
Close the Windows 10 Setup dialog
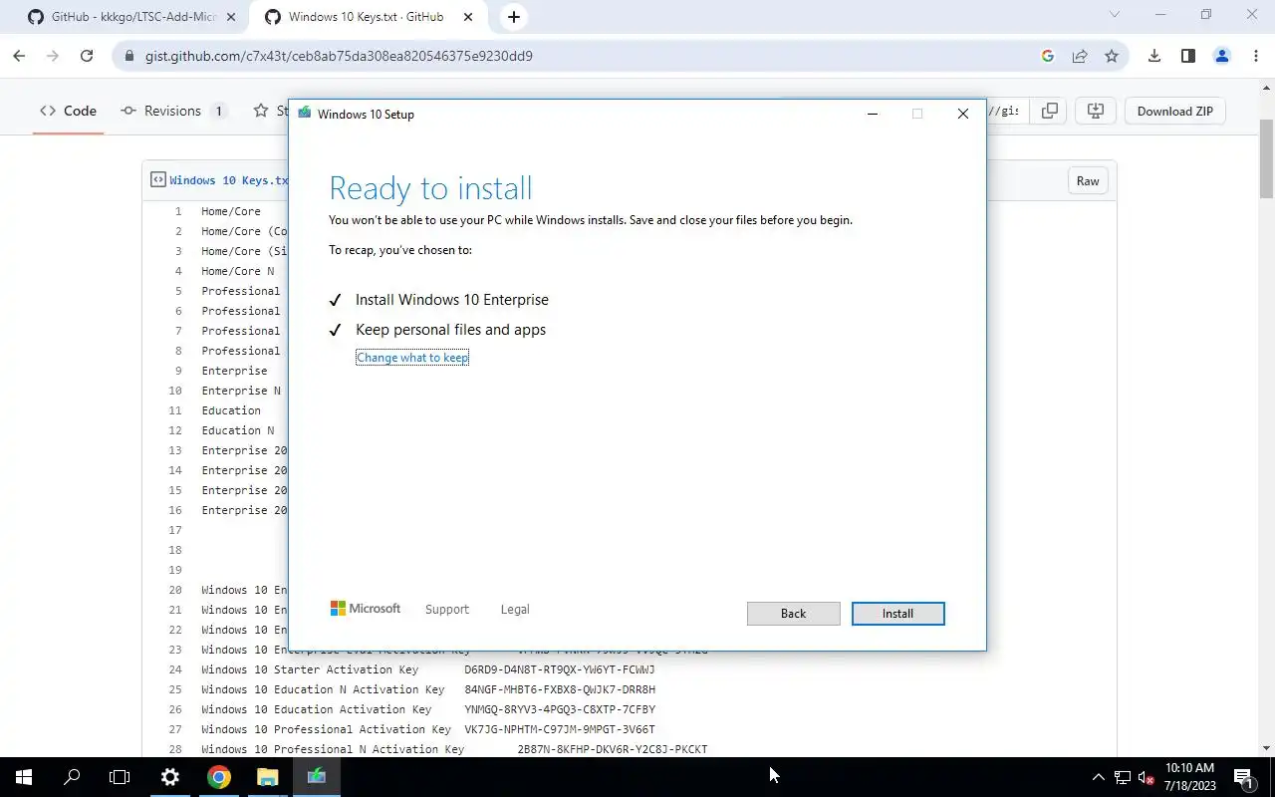(x=962, y=114)
